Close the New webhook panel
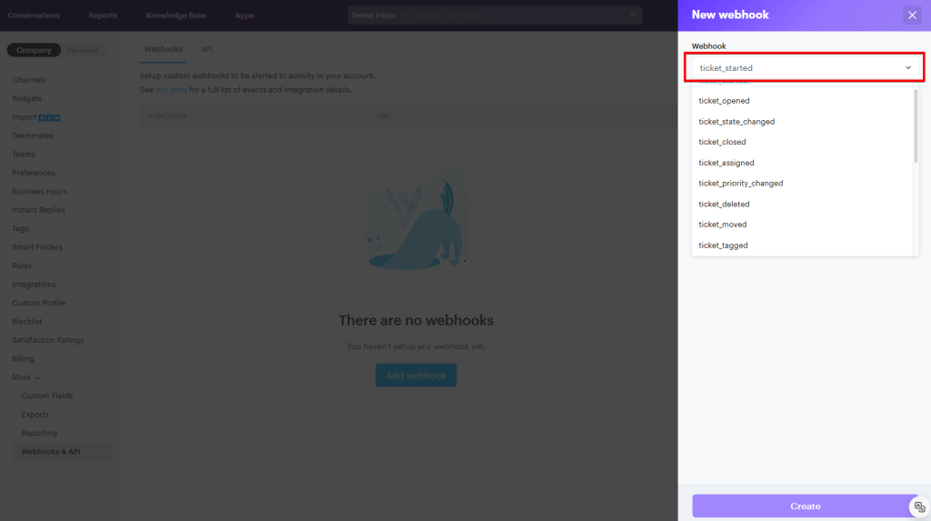The width and height of the screenshot is (931, 521). click(x=912, y=15)
